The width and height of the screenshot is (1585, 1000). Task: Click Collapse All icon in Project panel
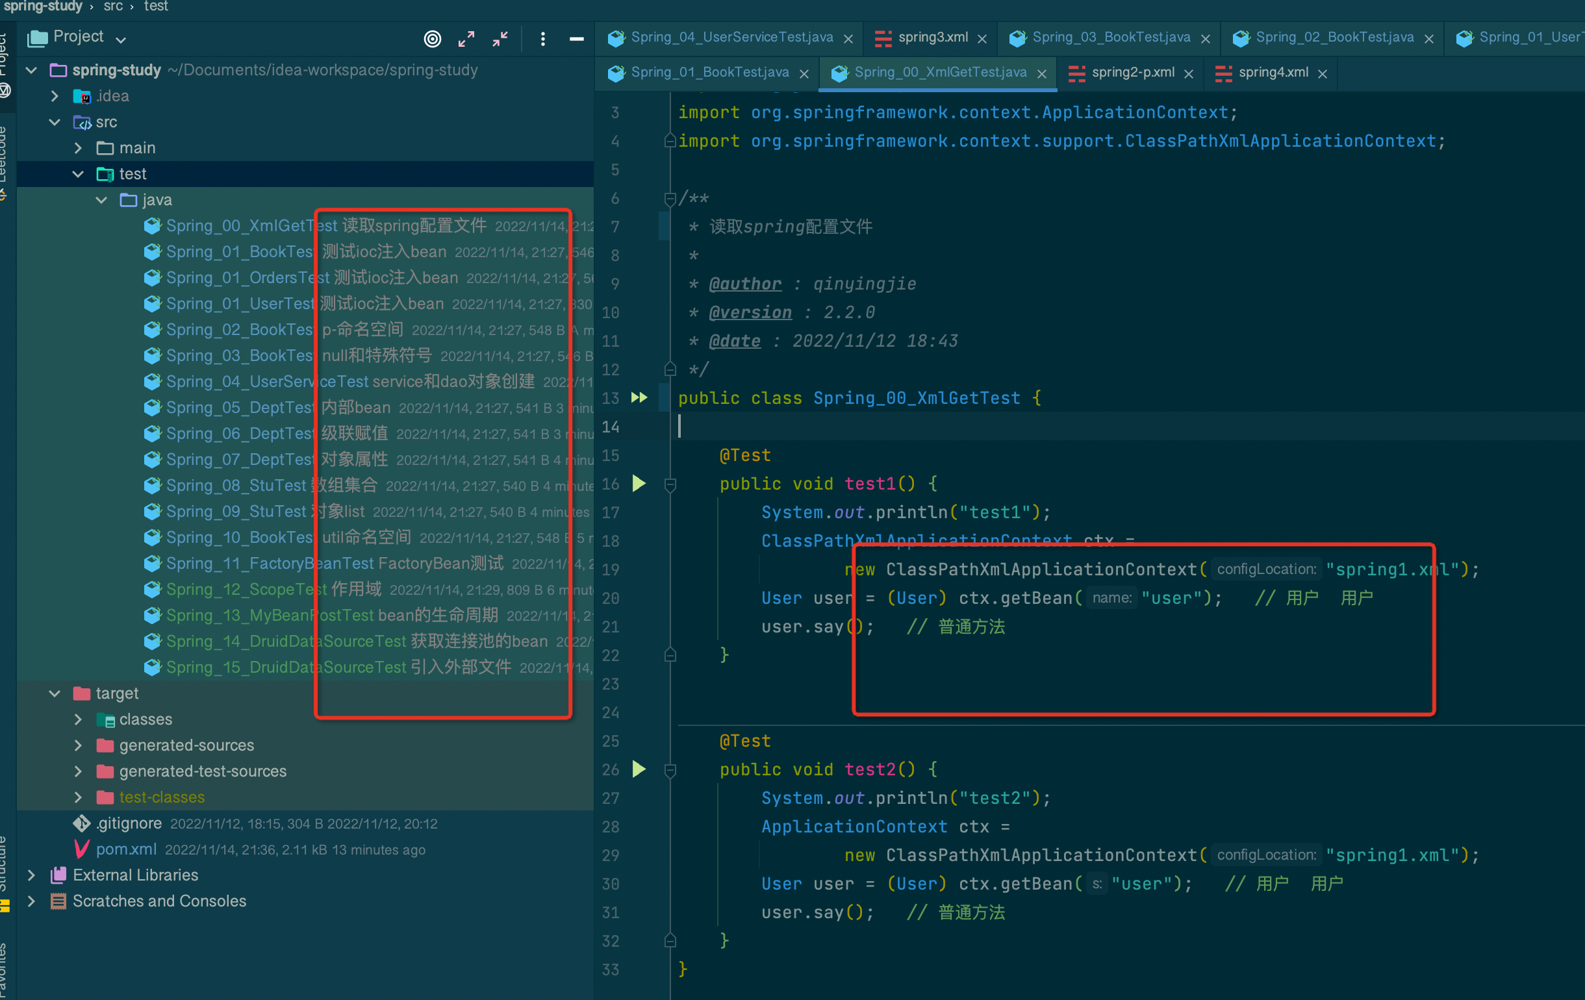coord(500,39)
